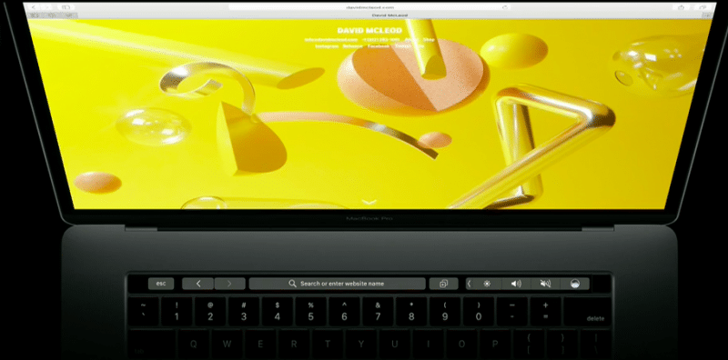Expand the Touch Bar Control Strip chevron

point(469,284)
